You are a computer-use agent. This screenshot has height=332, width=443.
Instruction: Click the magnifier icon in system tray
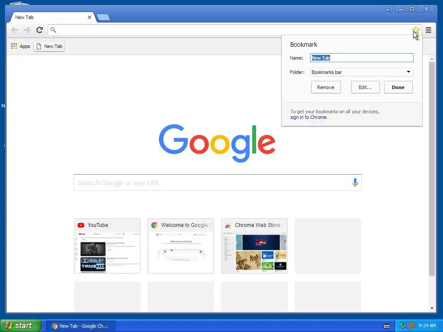411,326
